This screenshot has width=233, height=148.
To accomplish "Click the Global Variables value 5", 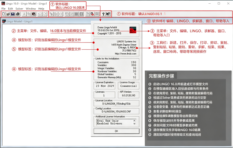I will click(135, 74).
